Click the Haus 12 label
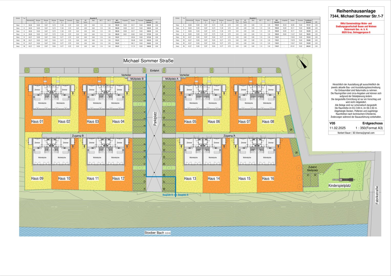The image size is (391, 276). tap(118, 178)
